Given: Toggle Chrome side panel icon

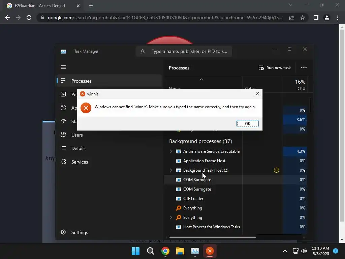Looking at the screenshot, I should point(316,18).
